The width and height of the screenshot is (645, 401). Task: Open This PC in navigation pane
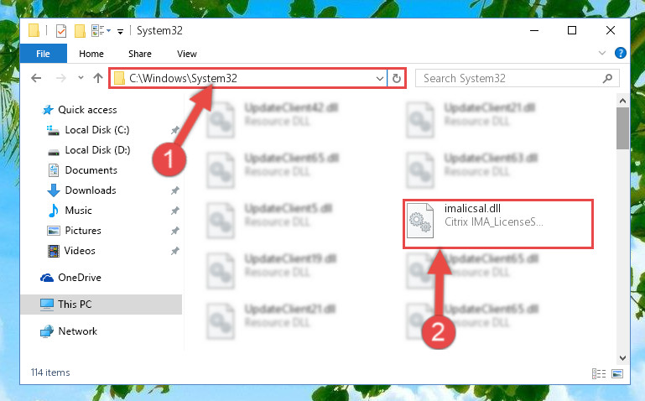(101, 305)
